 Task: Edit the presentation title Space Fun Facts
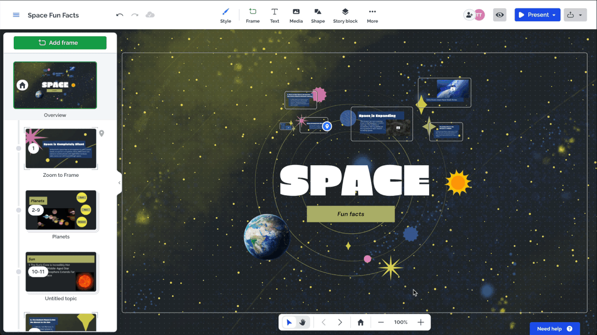(53, 15)
